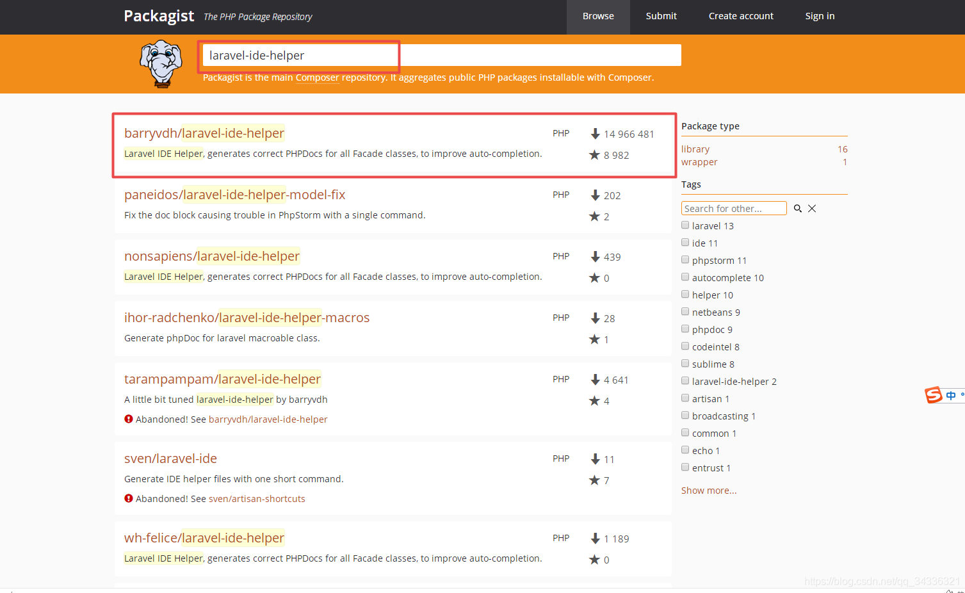Click the magnifier icon in the tag filter
This screenshot has height=593, width=965.
797,208
